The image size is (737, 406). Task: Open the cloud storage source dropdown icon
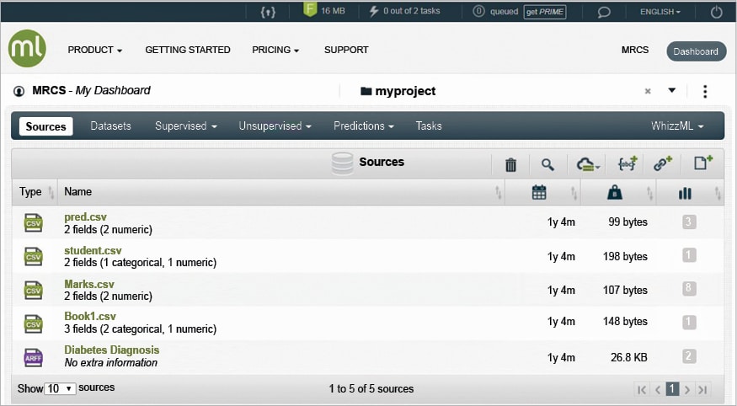pyautogui.click(x=588, y=164)
